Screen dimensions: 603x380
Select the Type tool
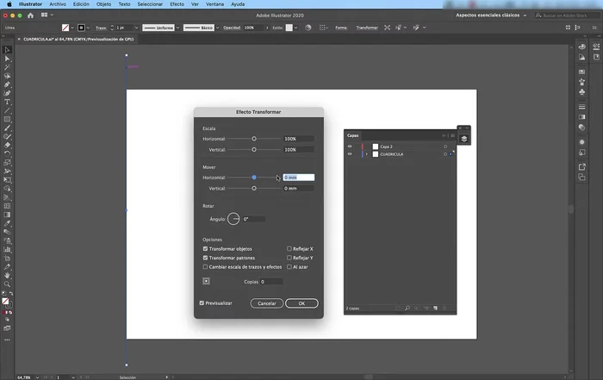tap(7, 102)
